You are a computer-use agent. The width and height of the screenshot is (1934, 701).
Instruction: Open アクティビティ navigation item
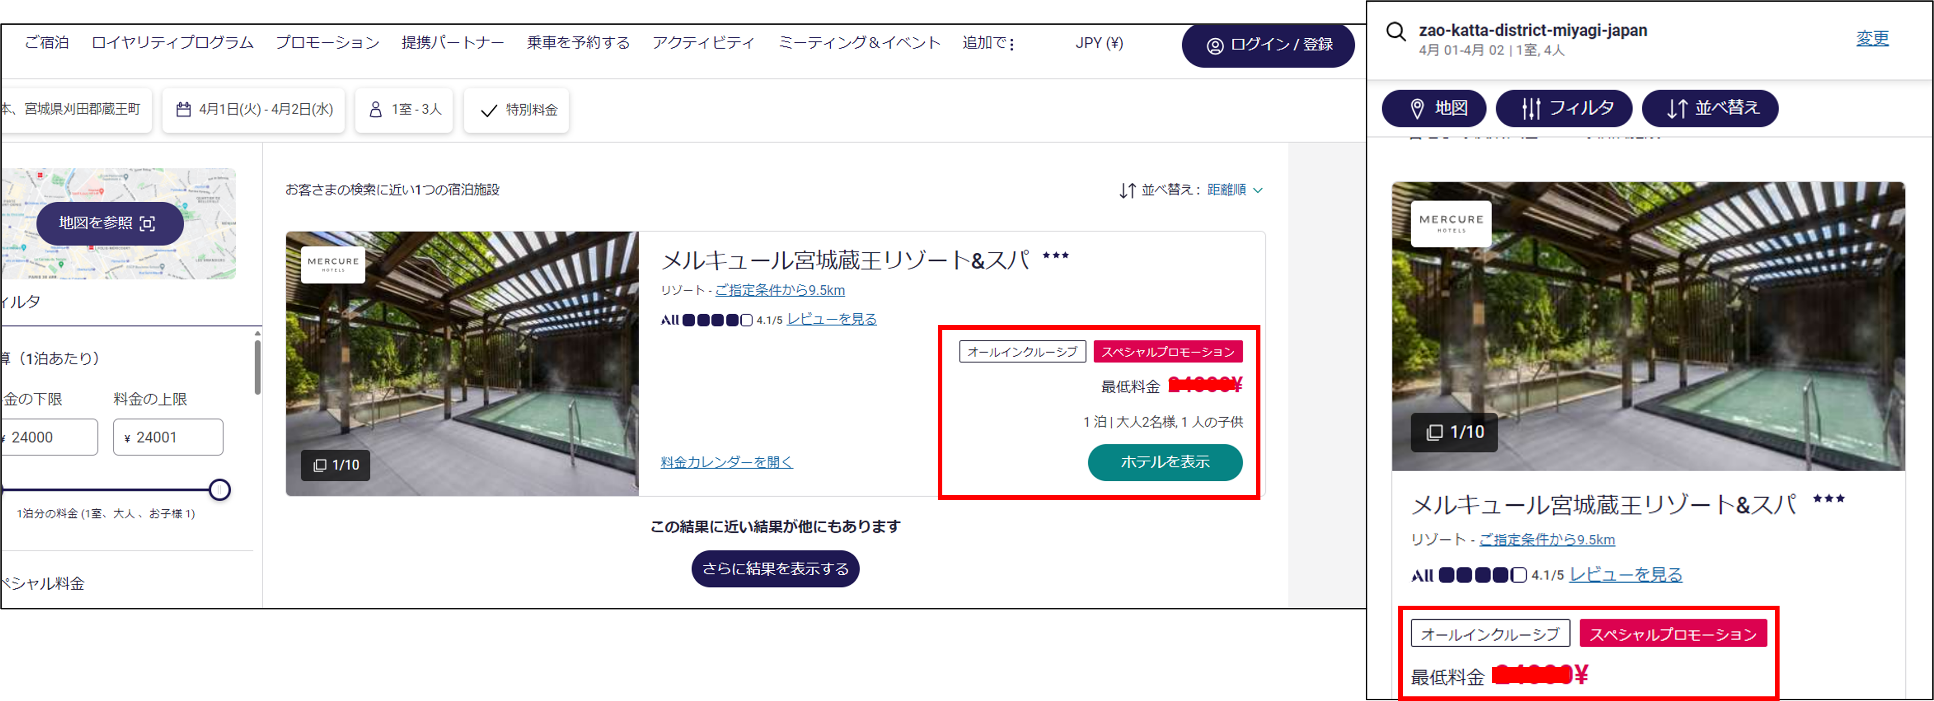[x=704, y=43]
